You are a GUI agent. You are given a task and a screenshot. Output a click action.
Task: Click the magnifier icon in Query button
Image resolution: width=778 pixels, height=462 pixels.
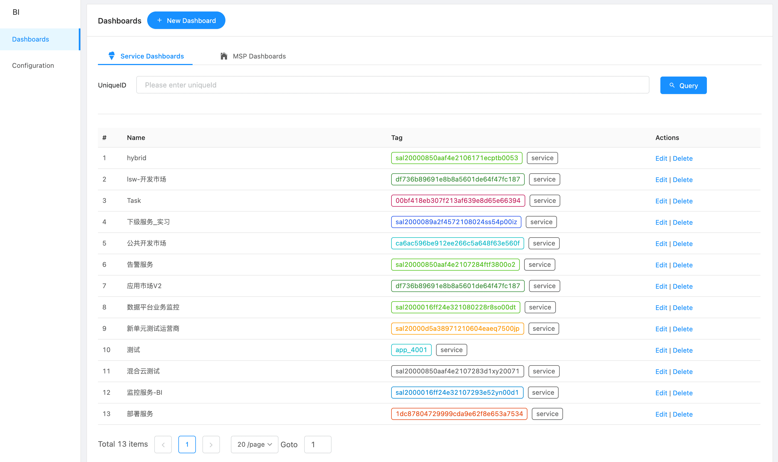point(672,85)
